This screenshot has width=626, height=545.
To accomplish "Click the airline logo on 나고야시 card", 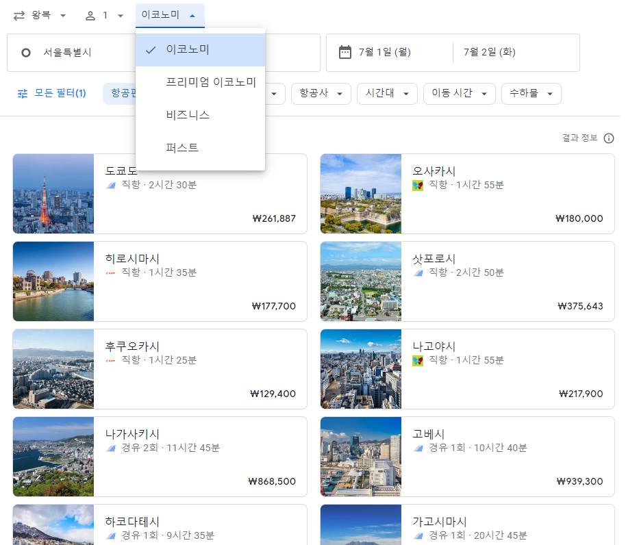I will click(x=418, y=361).
